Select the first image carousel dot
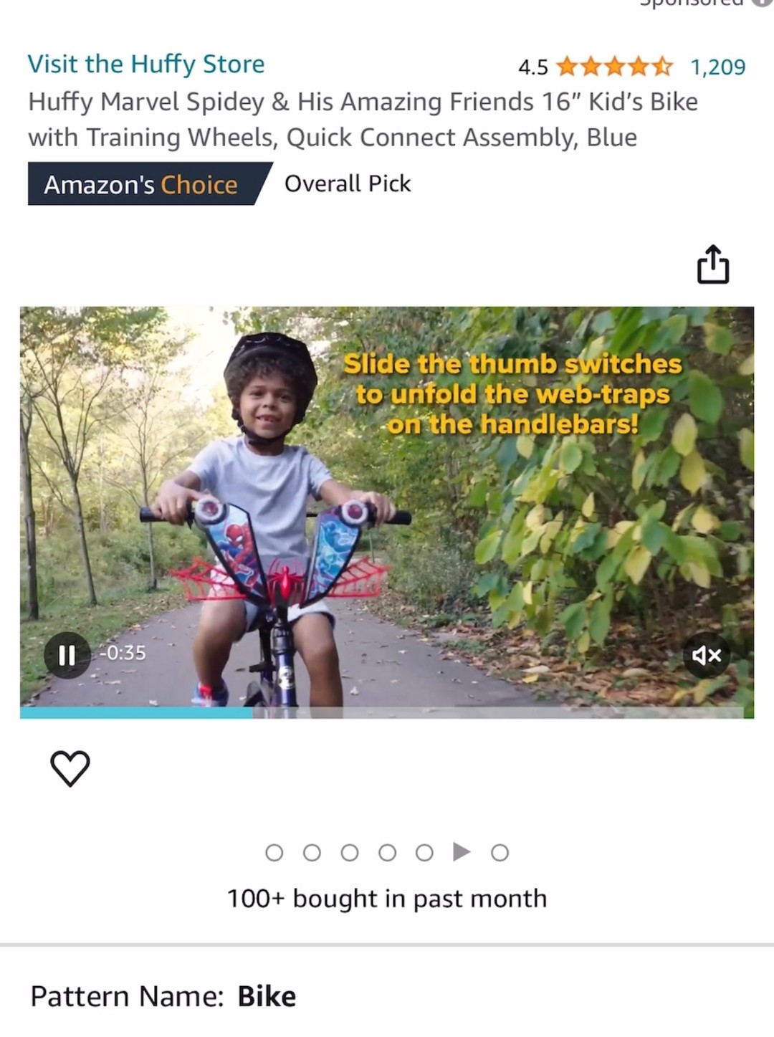 click(274, 852)
